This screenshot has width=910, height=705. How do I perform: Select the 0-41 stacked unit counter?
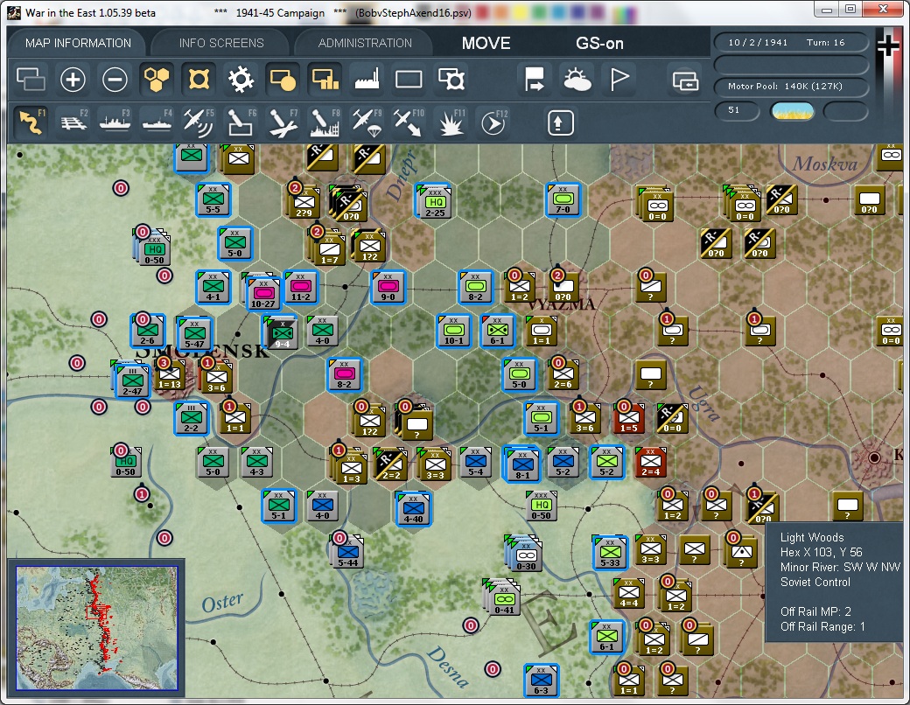[x=504, y=599]
